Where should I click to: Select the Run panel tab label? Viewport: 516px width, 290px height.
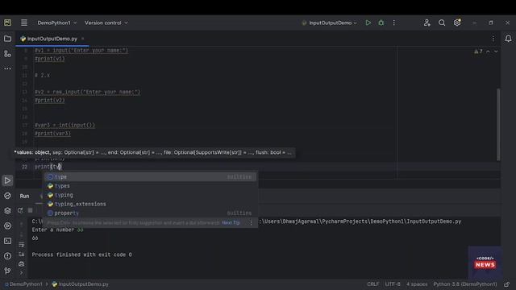24,196
